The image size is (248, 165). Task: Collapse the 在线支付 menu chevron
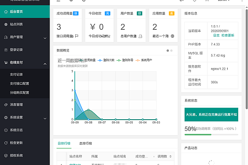(45, 64)
